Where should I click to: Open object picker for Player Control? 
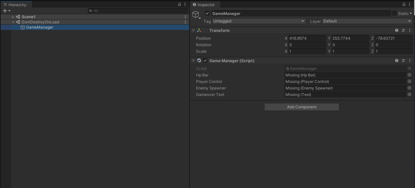tap(409, 82)
